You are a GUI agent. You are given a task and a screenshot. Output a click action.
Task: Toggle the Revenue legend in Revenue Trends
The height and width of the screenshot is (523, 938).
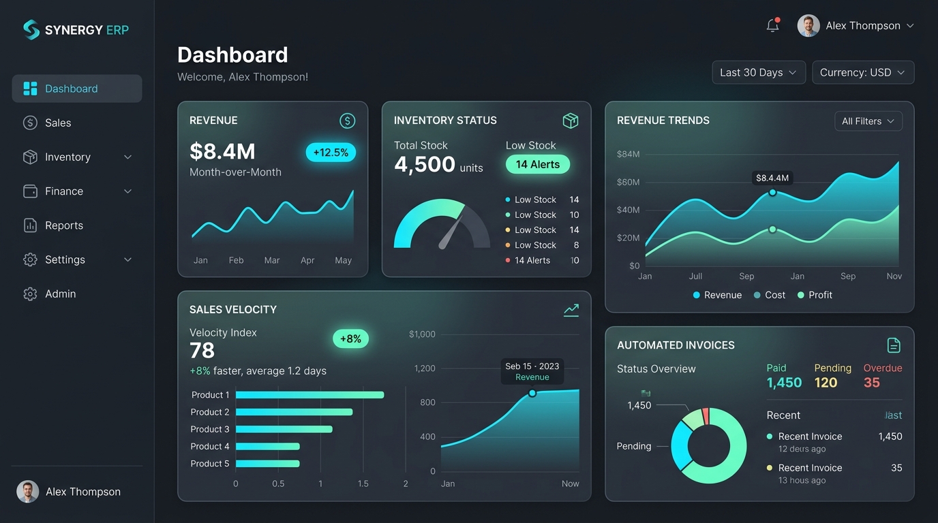point(717,295)
